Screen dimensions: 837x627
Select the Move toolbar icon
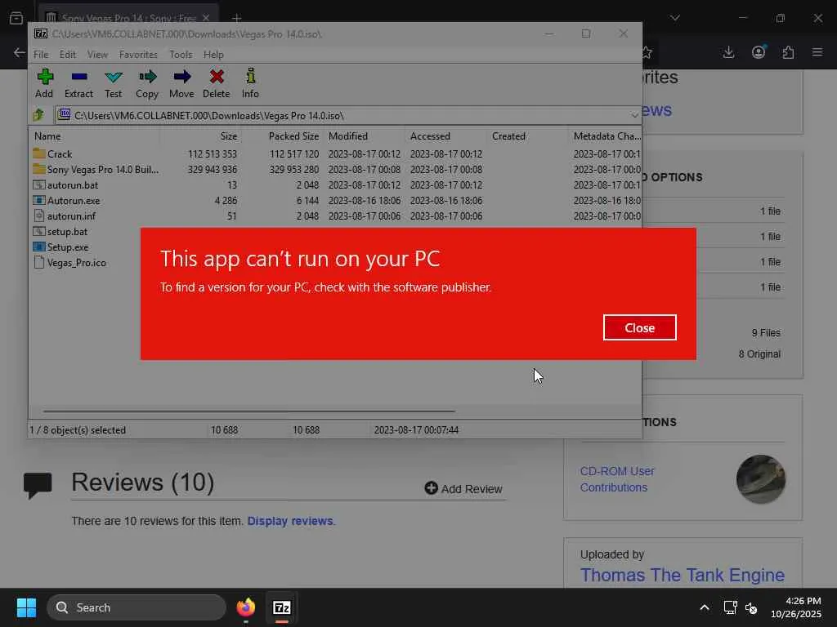pyautogui.click(x=181, y=83)
